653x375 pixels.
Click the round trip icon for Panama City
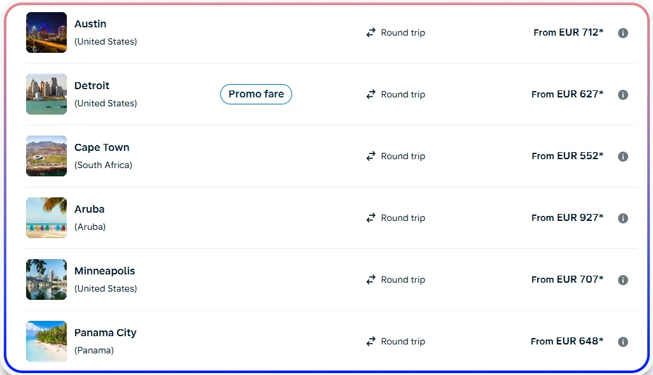point(371,341)
